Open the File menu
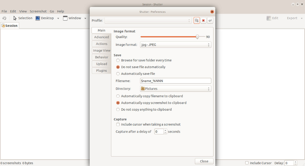Viewport: 305px width, 166px height. point(4,11)
